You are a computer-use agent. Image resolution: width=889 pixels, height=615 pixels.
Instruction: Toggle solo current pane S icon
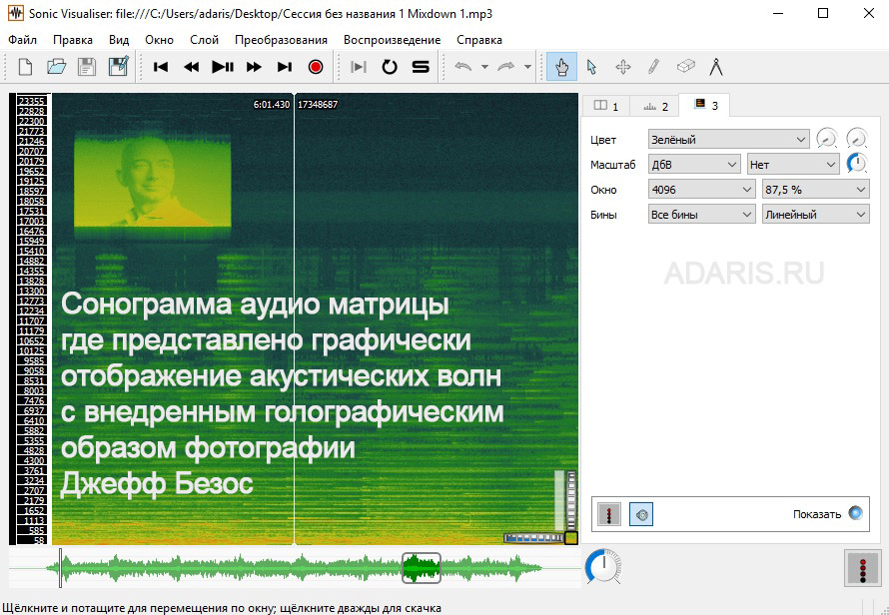pyautogui.click(x=421, y=67)
